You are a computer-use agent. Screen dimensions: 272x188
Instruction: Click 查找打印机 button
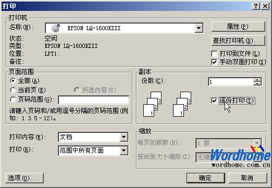[238, 41]
